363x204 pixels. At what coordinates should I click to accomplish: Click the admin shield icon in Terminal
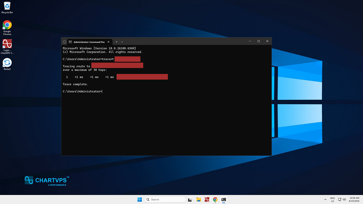coord(65,42)
